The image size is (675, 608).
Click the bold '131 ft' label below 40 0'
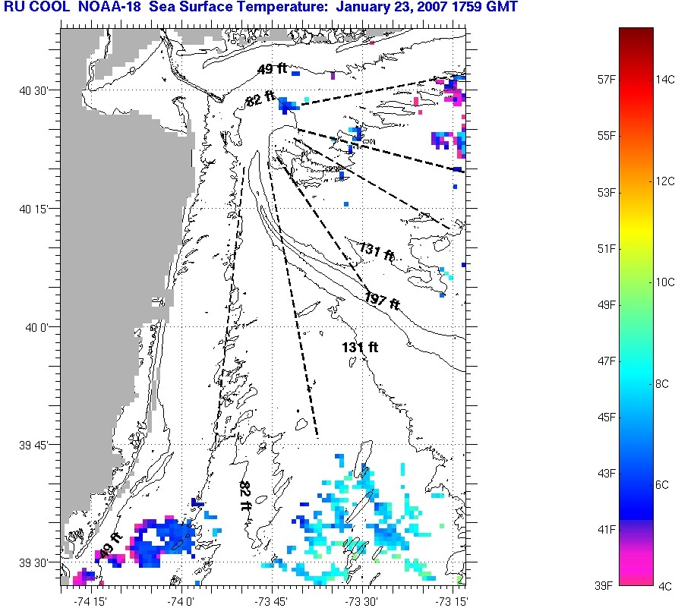[x=360, y=347]
